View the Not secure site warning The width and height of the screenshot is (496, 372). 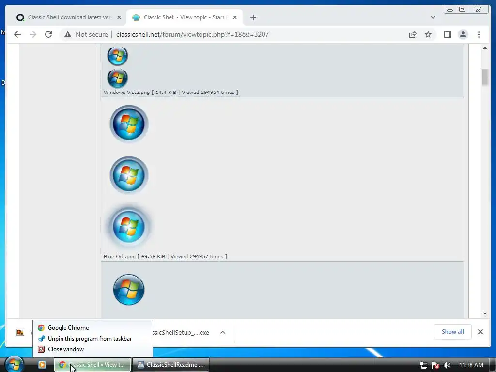coord(86,34)
